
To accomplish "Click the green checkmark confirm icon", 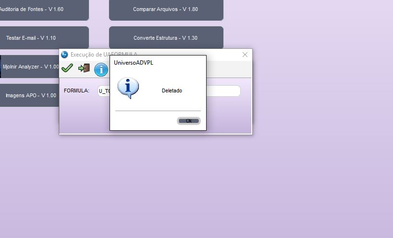I will [67, 68].
